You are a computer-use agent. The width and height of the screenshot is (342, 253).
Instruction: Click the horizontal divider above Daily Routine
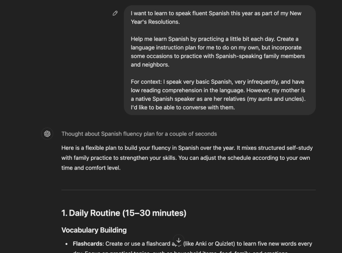click(189, 190)
